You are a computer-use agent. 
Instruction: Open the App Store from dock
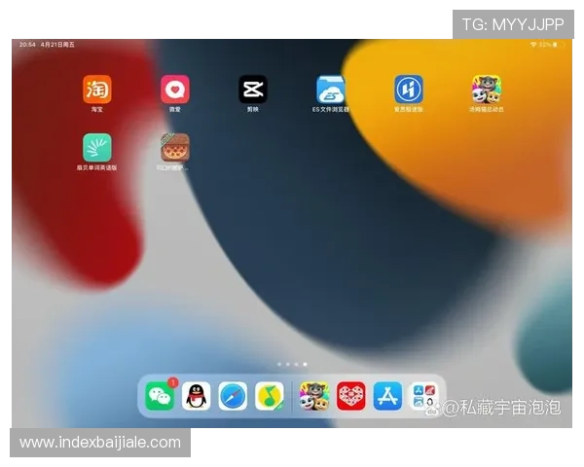pyautogui.click(x=387, y=396)
